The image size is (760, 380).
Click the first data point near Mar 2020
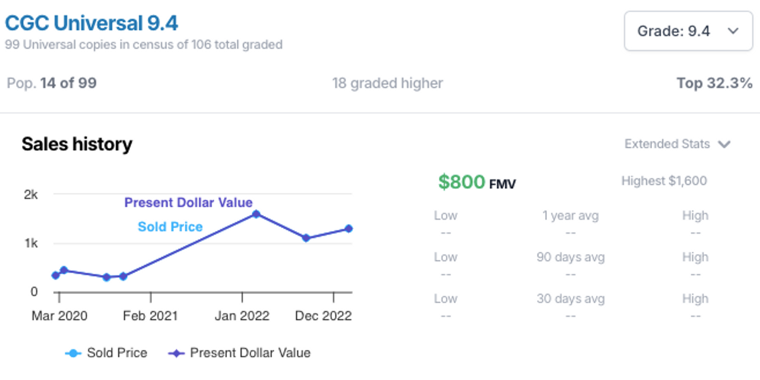click(56, 275)
